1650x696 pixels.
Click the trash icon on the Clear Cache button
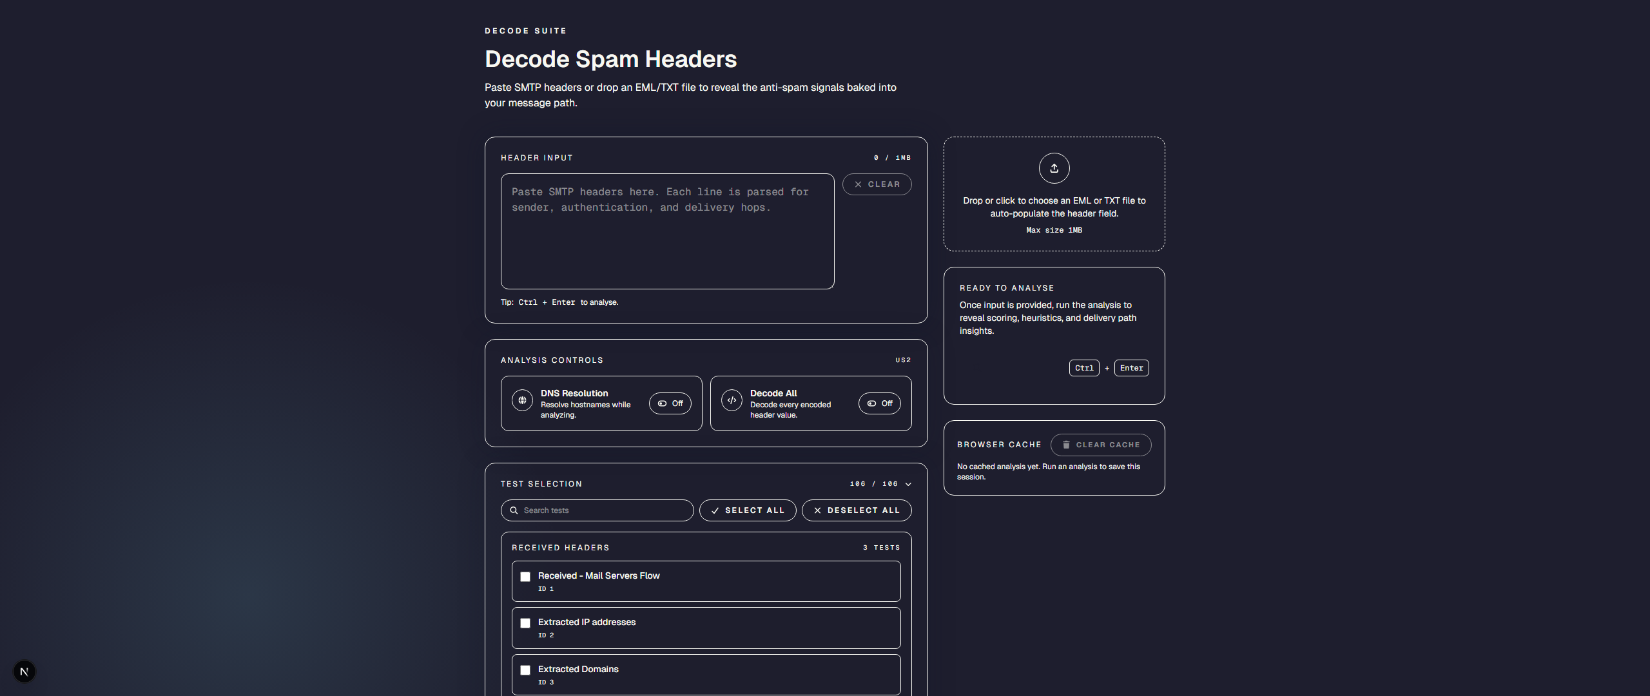pos(1066,445)
